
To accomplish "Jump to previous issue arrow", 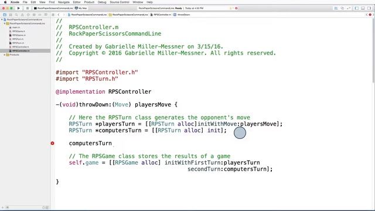I will point(367,15).
